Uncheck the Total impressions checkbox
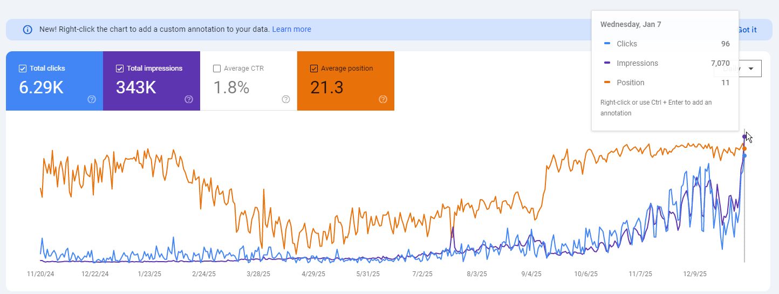Screen dimensions: 779x294 tap(120, 69)
